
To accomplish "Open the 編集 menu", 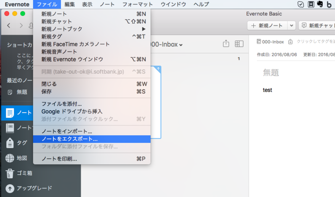I will pyautogui.click(x=70, y=4).
